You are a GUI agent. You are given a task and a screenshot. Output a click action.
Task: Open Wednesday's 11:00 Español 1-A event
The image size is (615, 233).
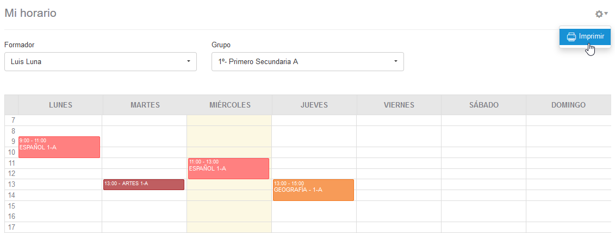(x=228, y=168)
